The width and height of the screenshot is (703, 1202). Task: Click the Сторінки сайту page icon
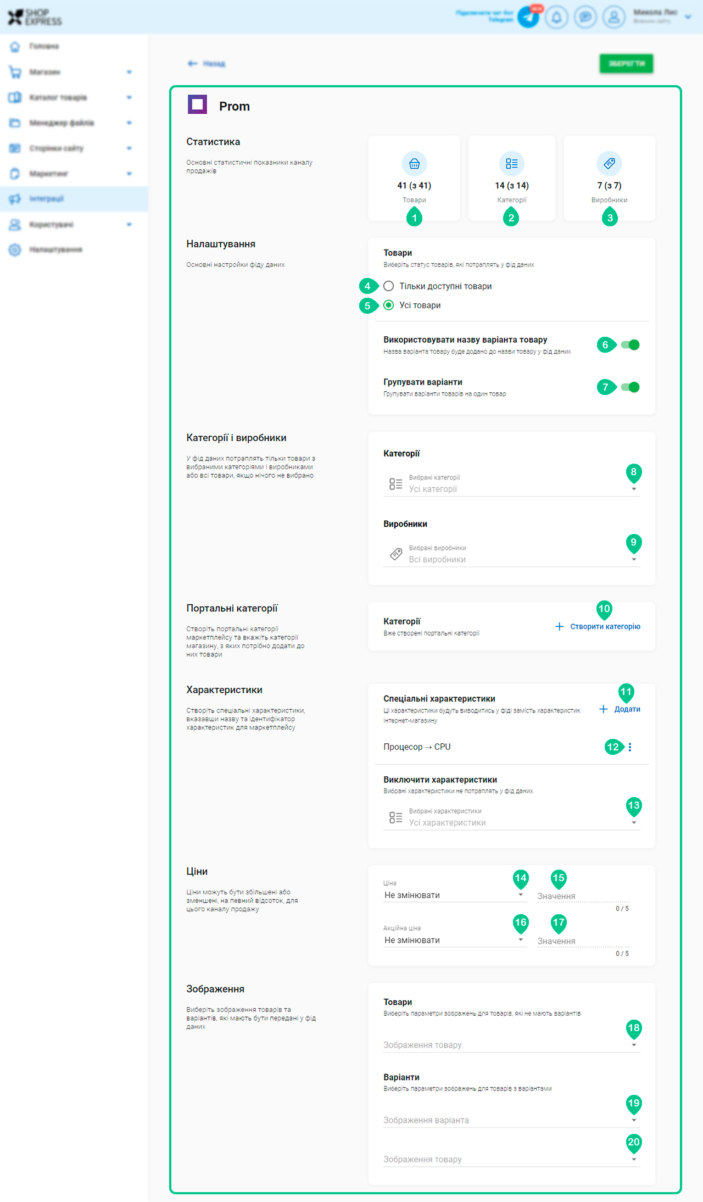pos(15,148)
